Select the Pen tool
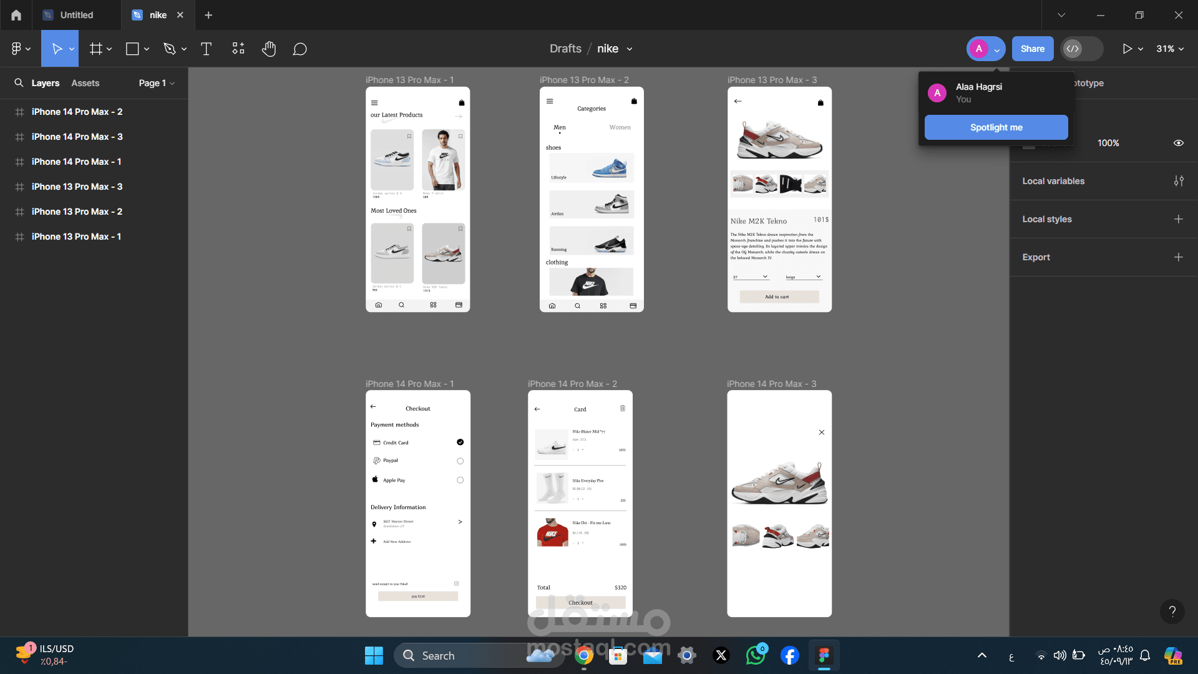This screenshot has height=674, width=1198. click(169, 49)
